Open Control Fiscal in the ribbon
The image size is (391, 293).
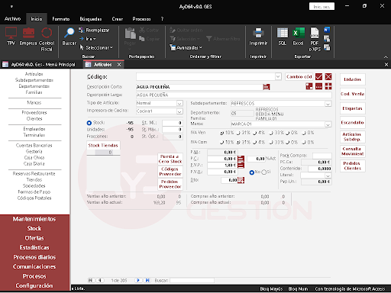pos(47,40)
